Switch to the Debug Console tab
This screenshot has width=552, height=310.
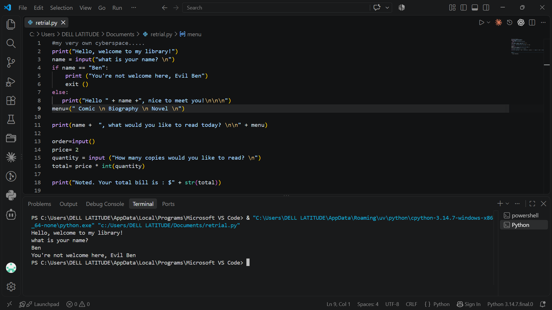105,204
